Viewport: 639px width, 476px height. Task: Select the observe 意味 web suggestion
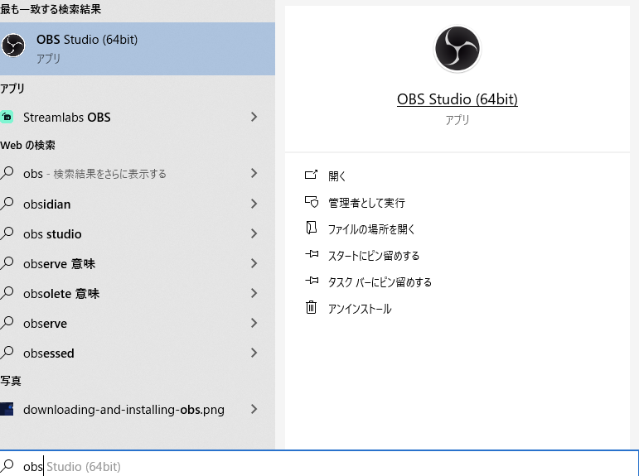coord(59,263)
